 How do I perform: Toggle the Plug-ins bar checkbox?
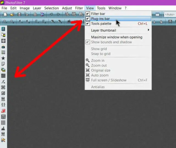click(x=88, y=19)
